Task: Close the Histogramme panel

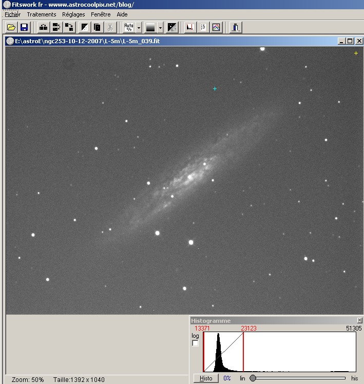Action: point(359,320)
